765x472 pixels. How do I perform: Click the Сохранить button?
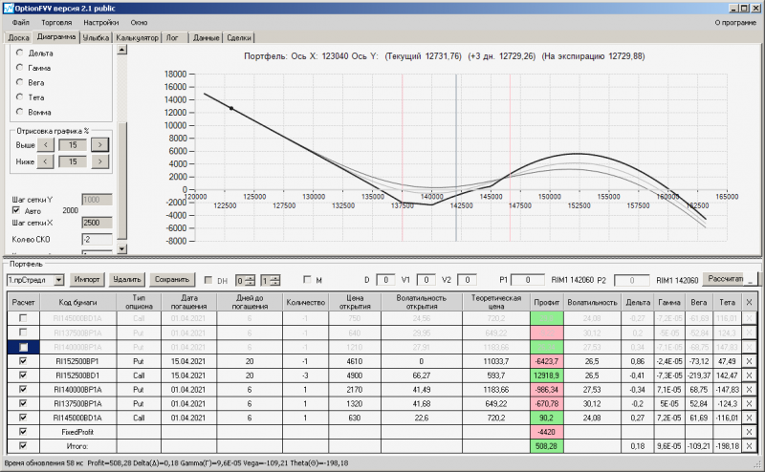pyautogui.click(x=172, y=279)
